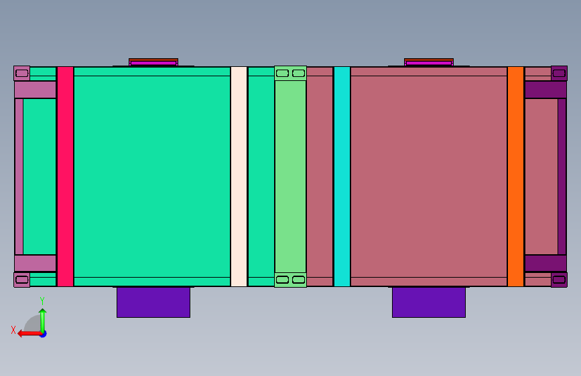Viewport: 581px width, 376px height.
Task: Select the pink bottom-left corner casting
Action: click(22, 280)
